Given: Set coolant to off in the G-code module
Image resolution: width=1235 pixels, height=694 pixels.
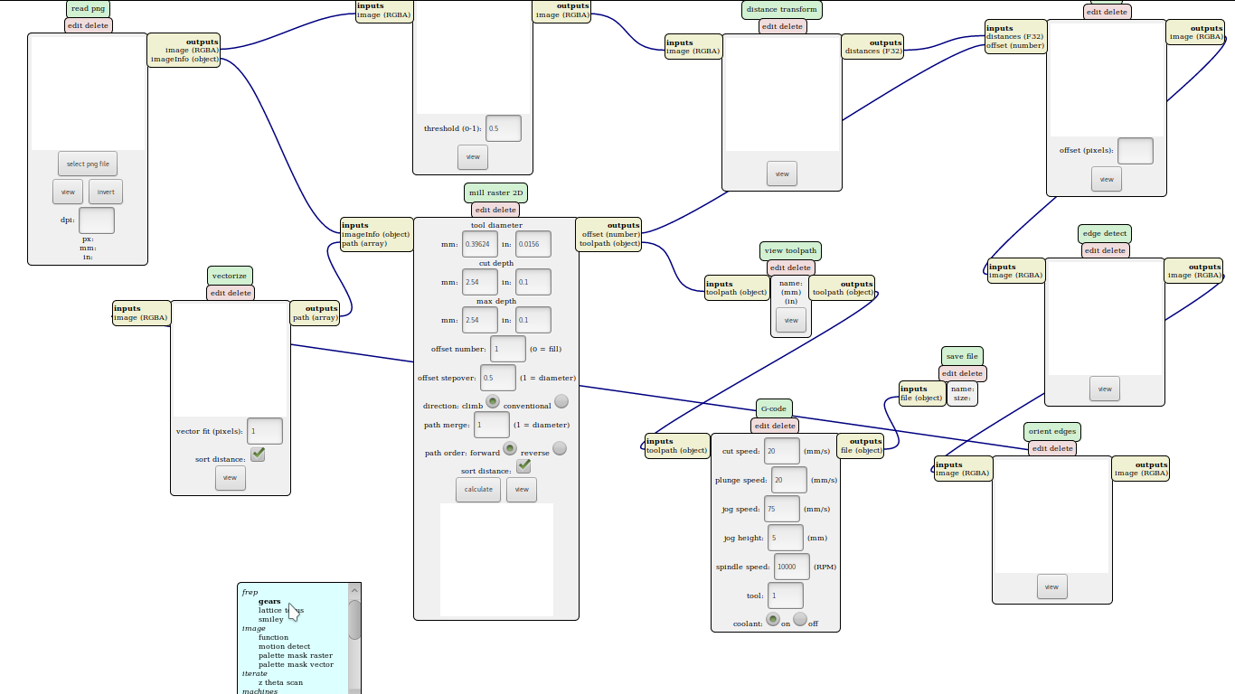Looking at the screenshot, I should (800, 619).
